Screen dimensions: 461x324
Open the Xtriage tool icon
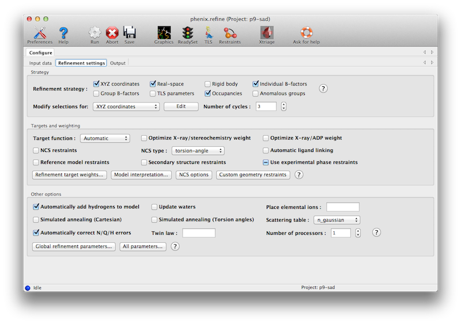tap(266, 33)
